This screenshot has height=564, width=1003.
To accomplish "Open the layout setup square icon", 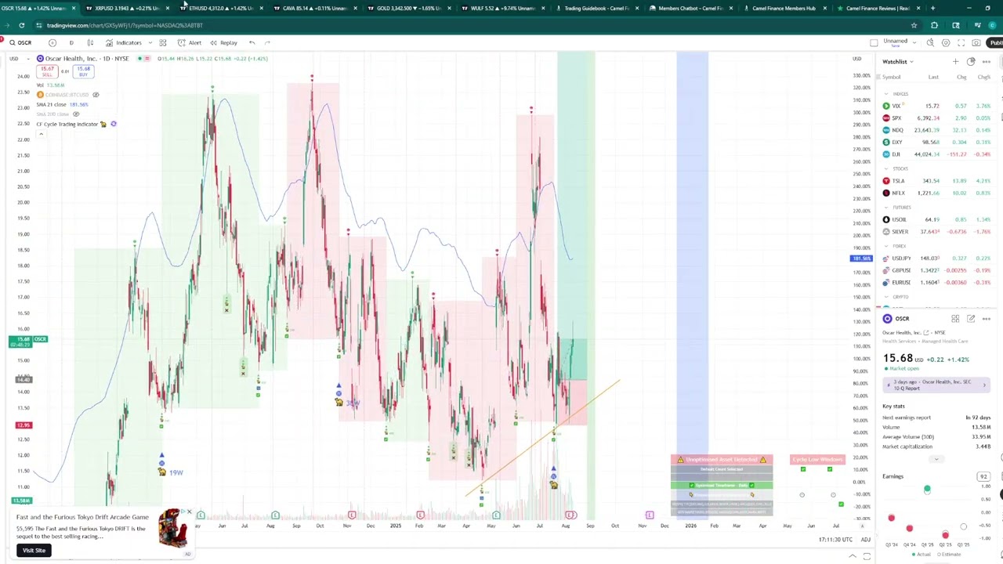I will point(874,42).
